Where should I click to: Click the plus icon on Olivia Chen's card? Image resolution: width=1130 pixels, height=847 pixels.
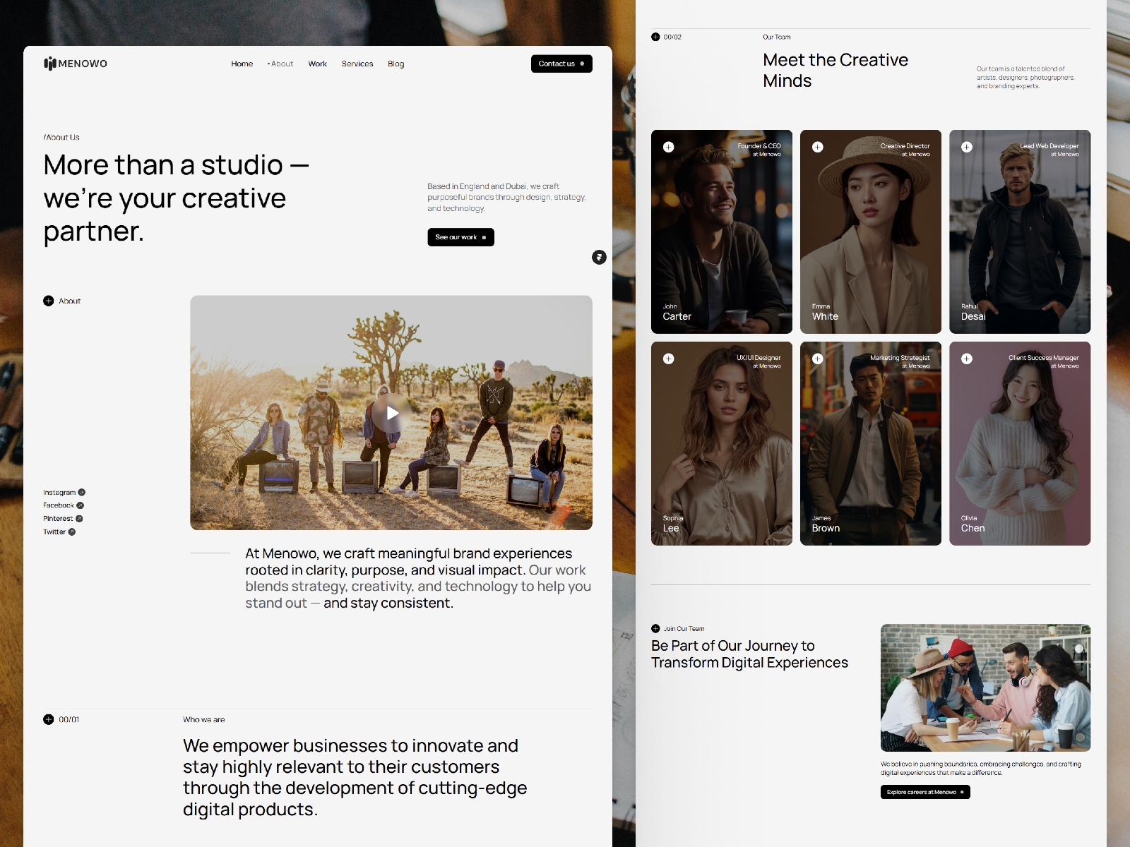coord(966,359)
